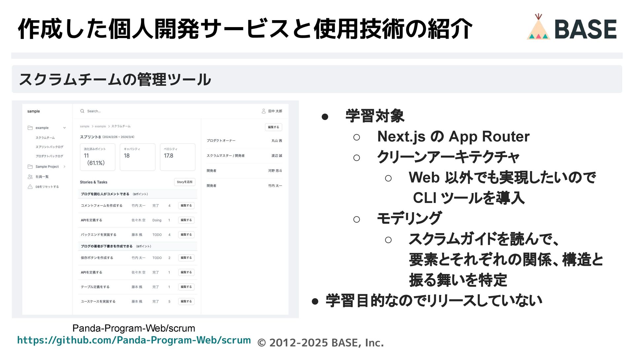Click 竹内 太一 in the team member list

275,186
